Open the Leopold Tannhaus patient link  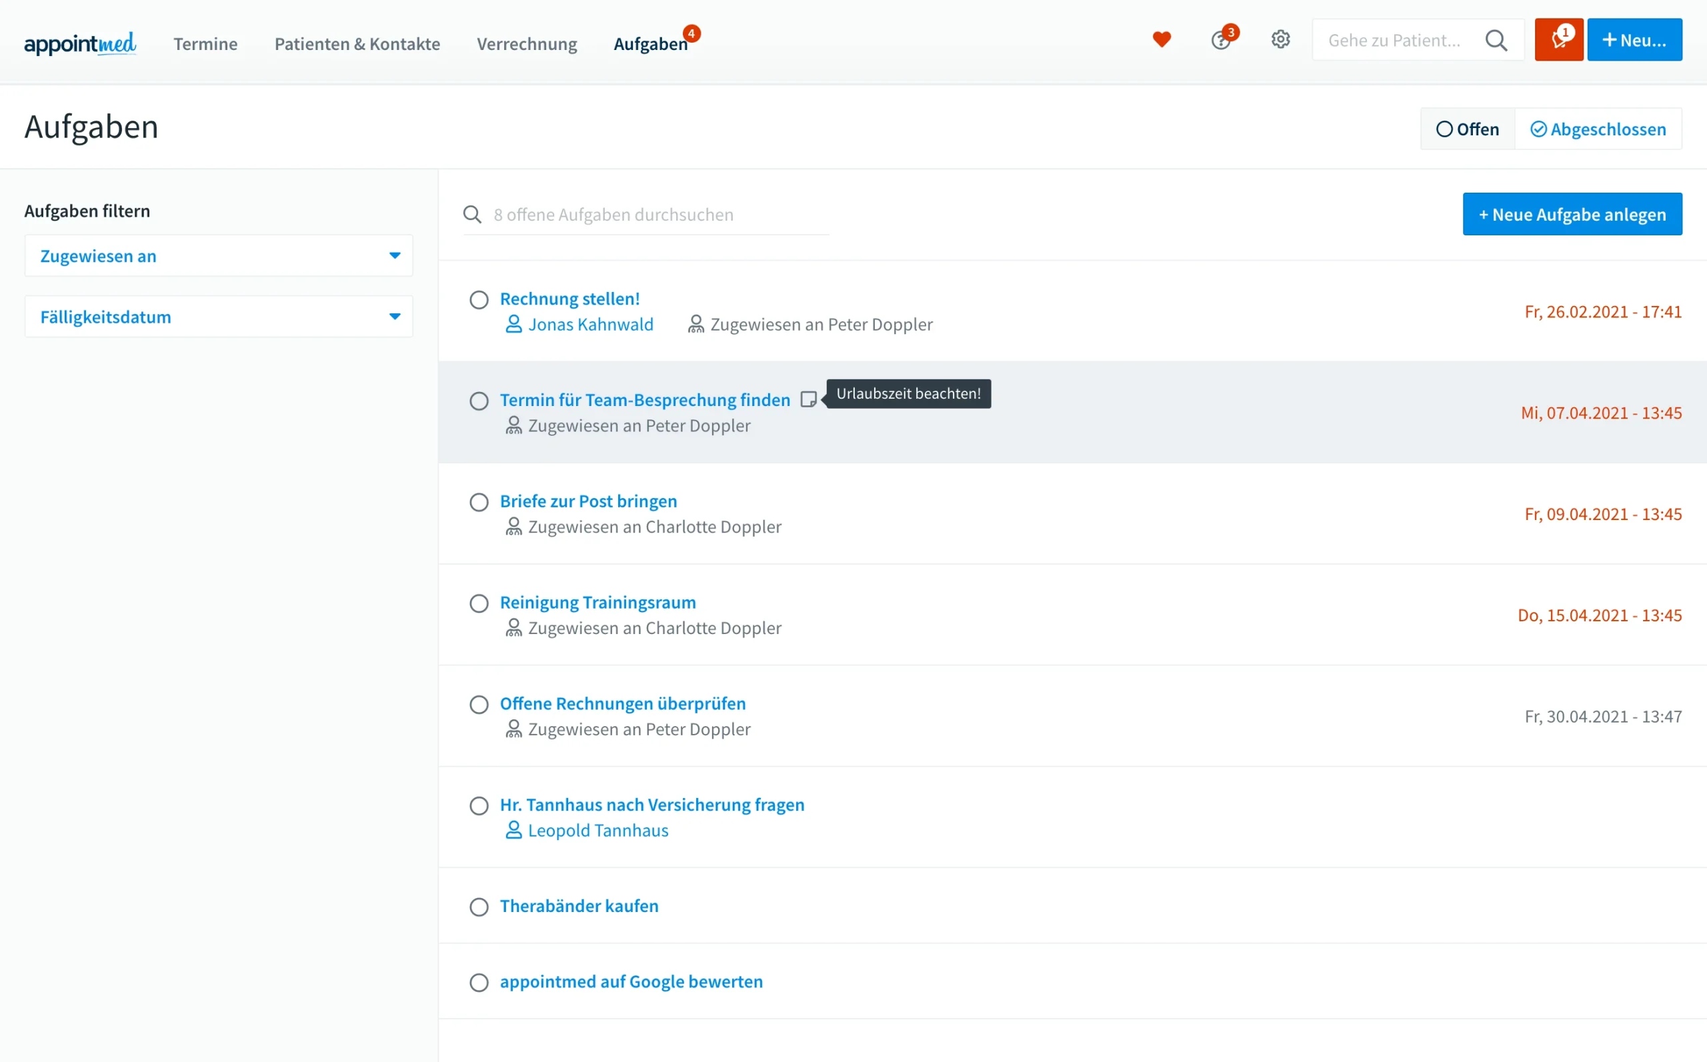[x=597, y=830]
